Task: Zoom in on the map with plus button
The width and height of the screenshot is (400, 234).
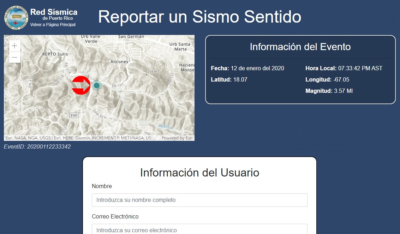Action: [14, 46]
